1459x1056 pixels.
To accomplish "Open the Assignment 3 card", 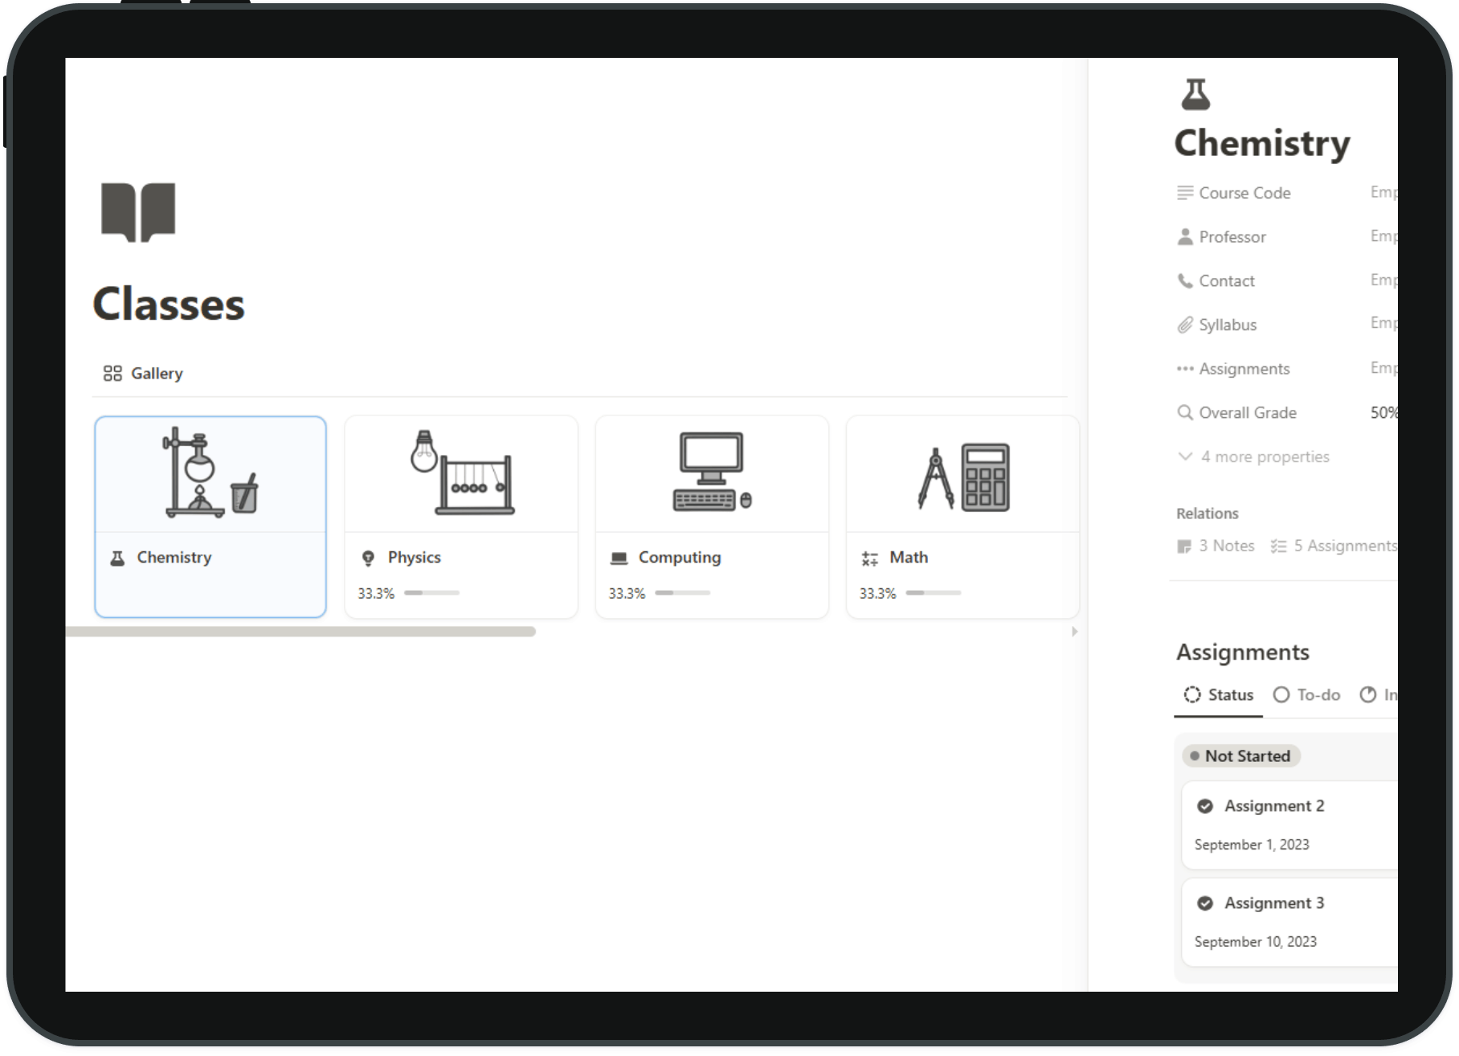I will [1290, 922].
